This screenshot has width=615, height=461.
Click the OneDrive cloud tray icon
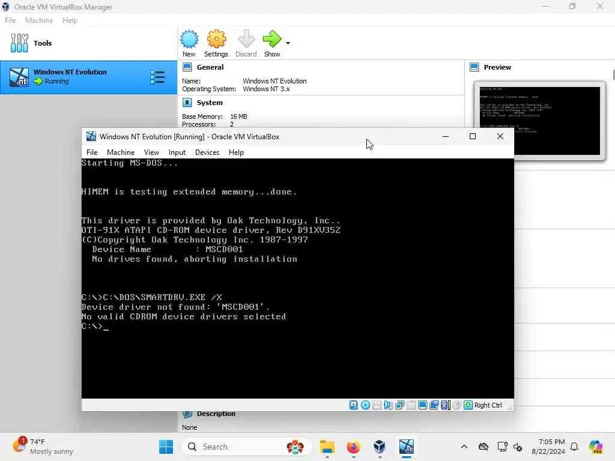coord(483,447)
